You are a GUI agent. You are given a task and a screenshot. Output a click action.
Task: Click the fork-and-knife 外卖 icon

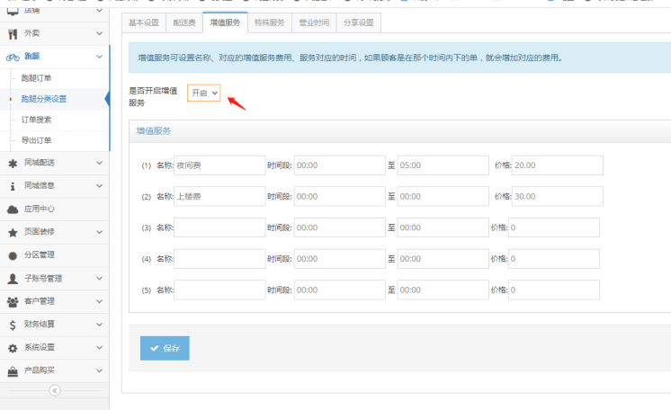click(13, 35)
